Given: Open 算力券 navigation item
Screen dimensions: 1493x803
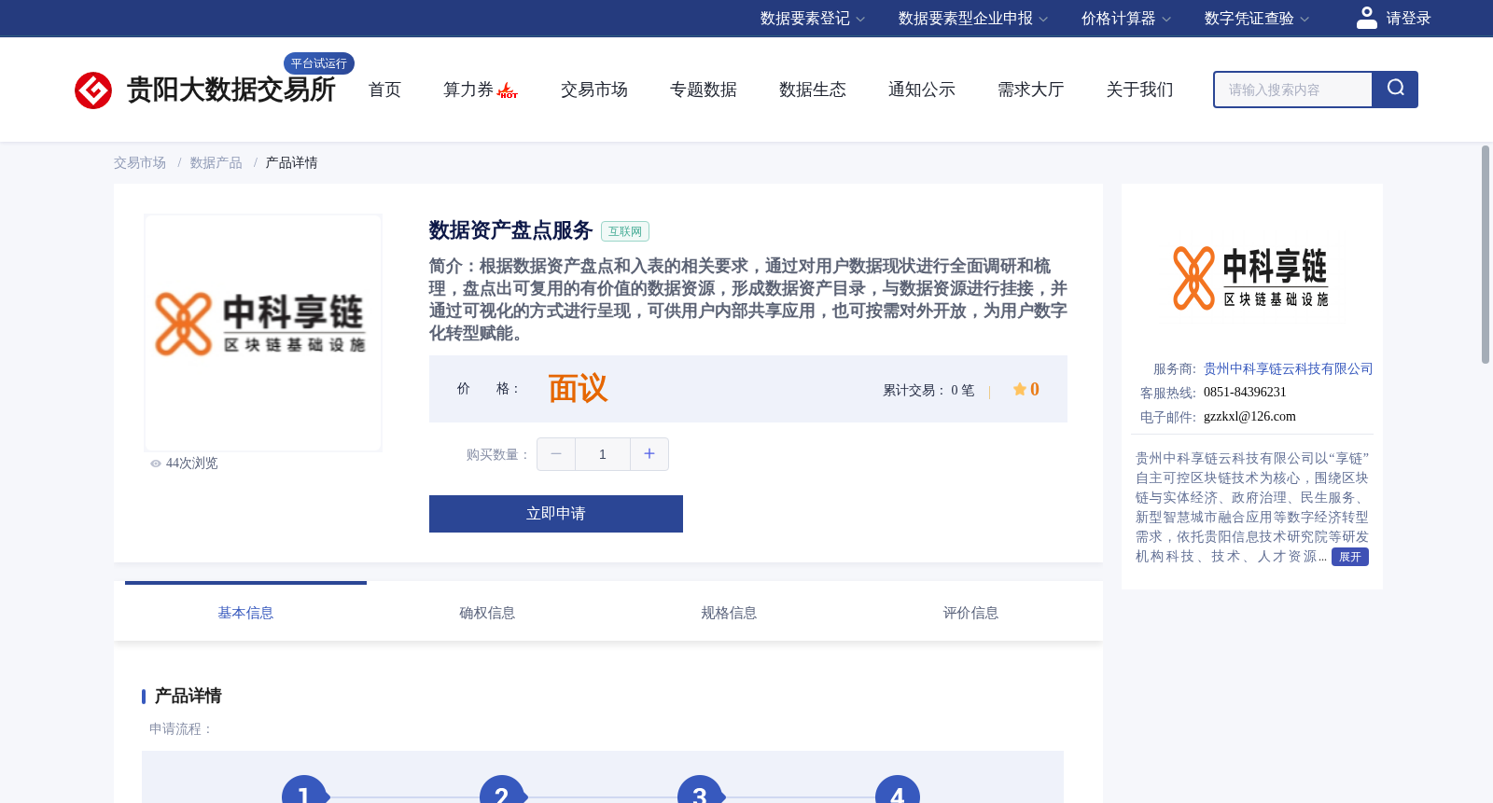Looking at the screenshot, I should tap(468, 90).
